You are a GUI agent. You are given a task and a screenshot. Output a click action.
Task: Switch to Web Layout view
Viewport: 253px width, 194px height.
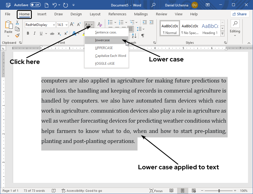(x=194, y=191)
